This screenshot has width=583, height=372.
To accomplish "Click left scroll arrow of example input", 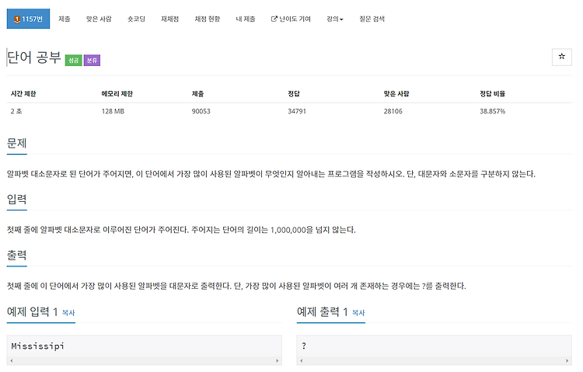I will click(12, 360).
